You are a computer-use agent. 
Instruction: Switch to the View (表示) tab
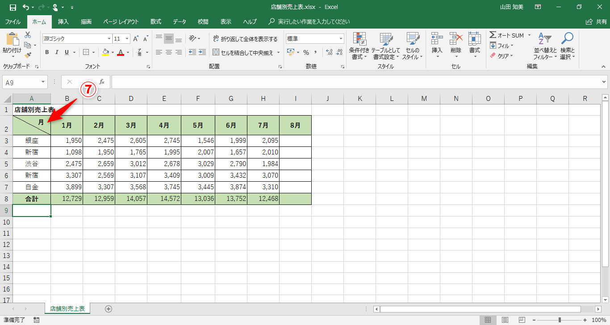[226, 21]
